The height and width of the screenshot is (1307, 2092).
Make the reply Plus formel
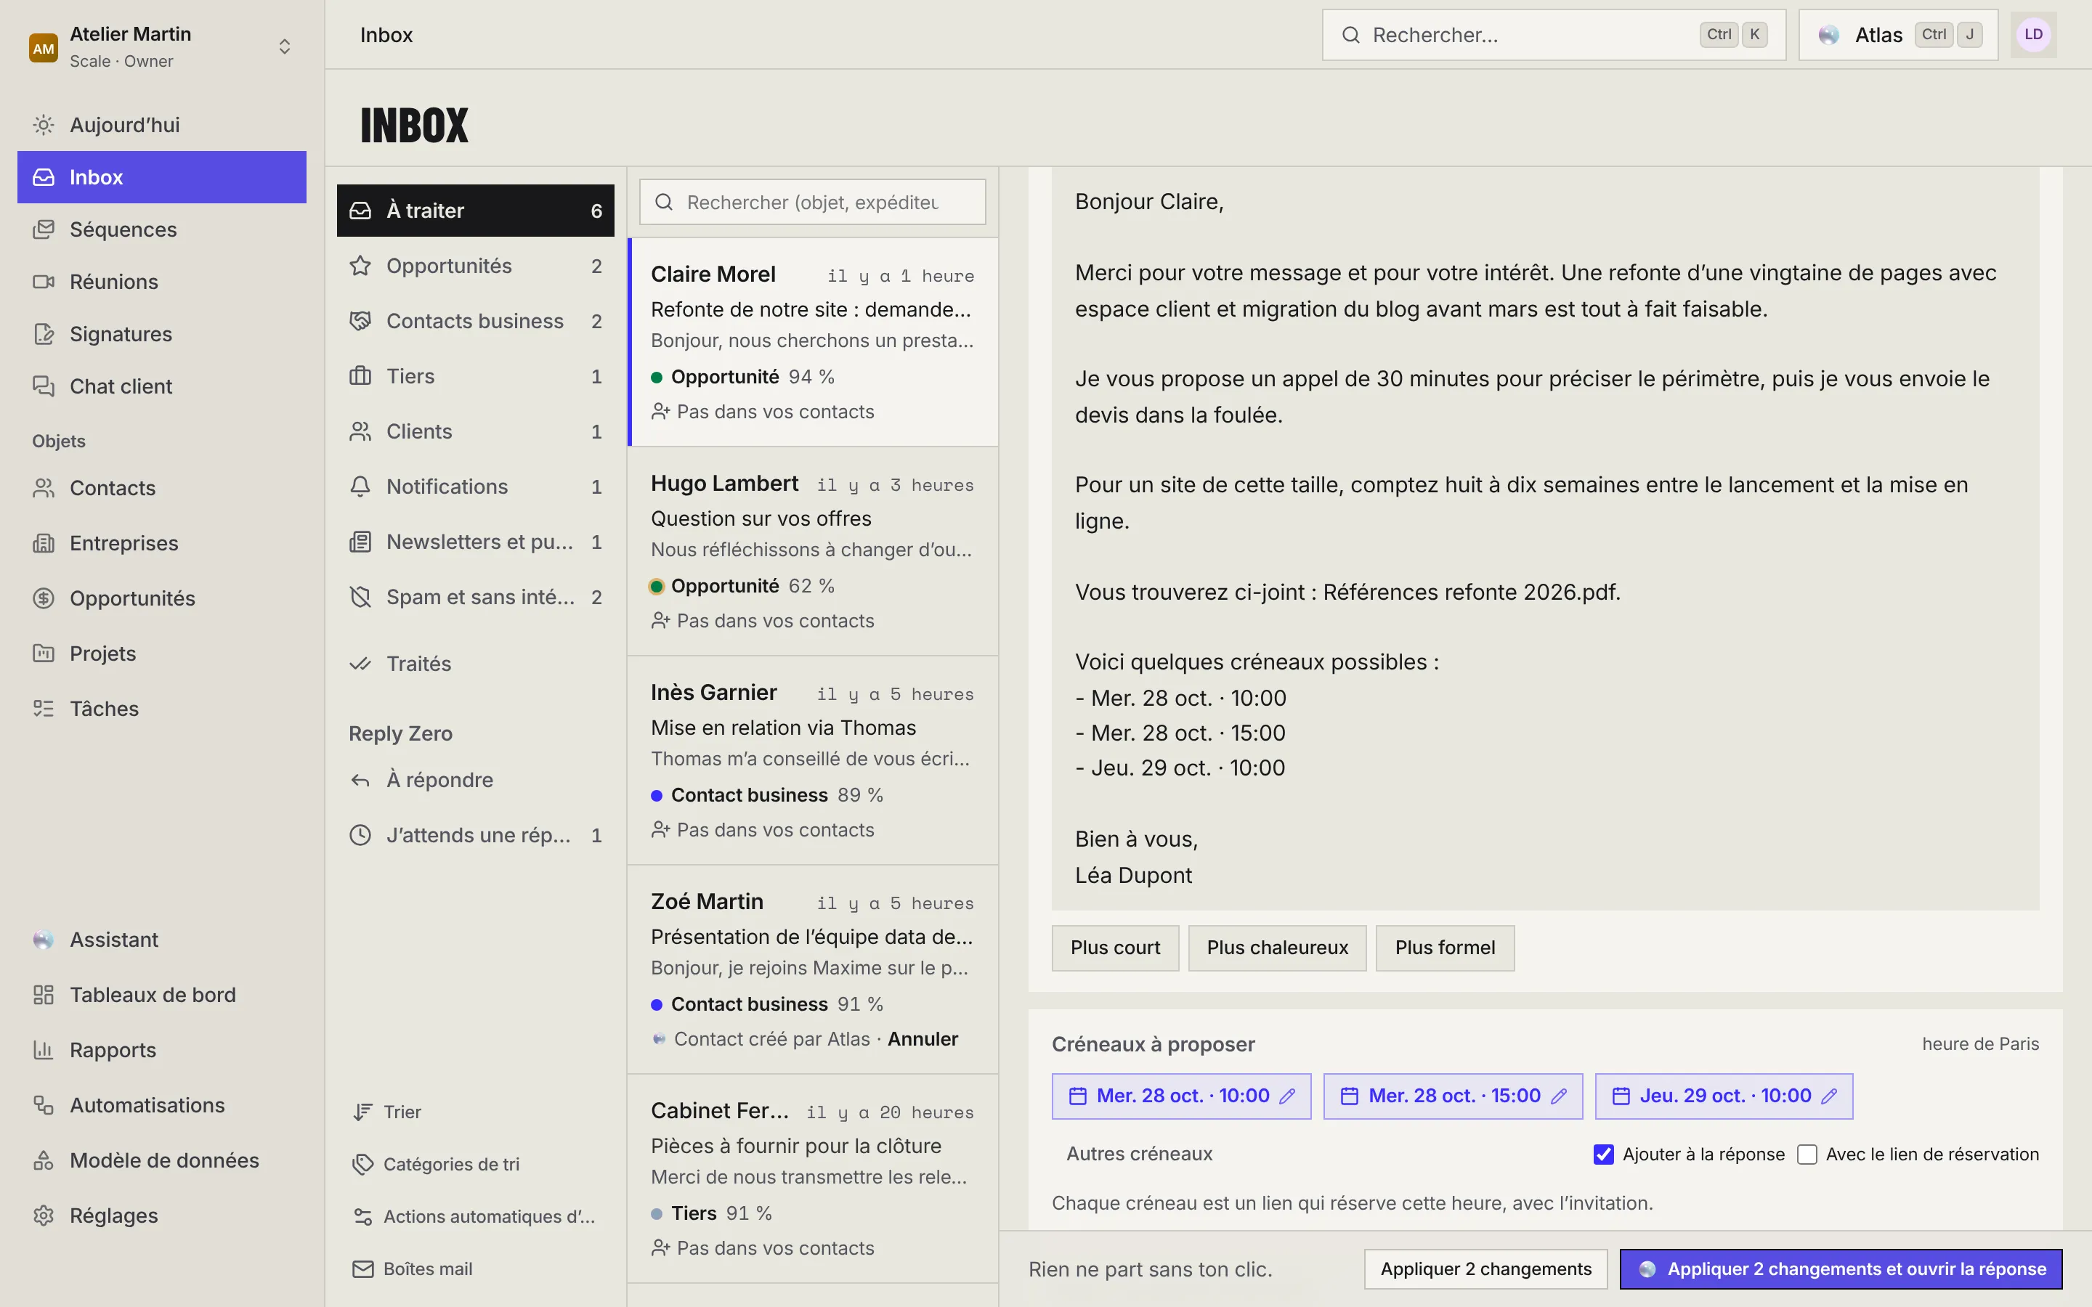coord(1445,948)
